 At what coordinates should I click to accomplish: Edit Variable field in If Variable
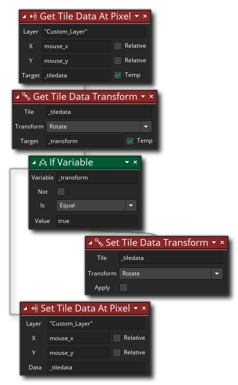(x=97, y=178)
